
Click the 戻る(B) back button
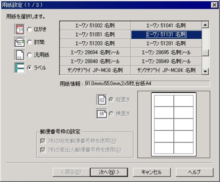pyautogui.click(x=71, y=172)
